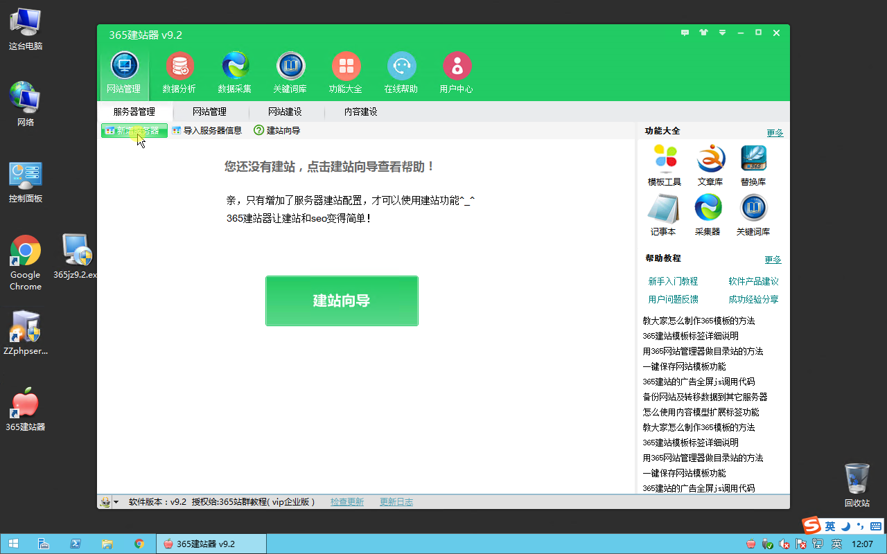887x554 pixels.
Task: Select the 控制面板 desktop icon
Action: 26,182
